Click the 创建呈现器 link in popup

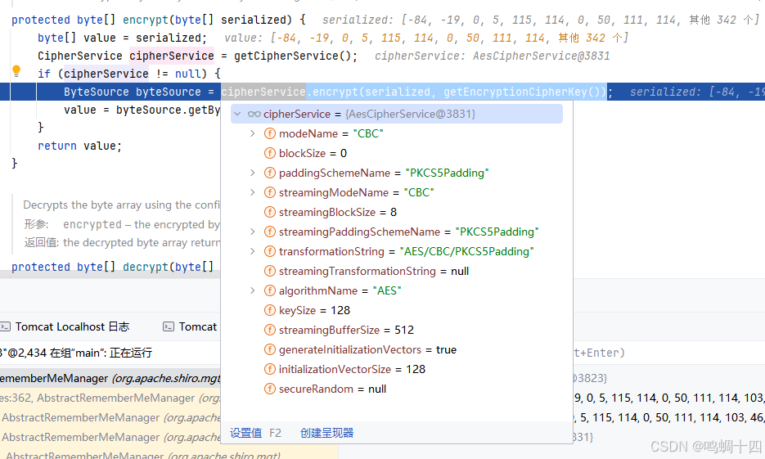point(327,433)
